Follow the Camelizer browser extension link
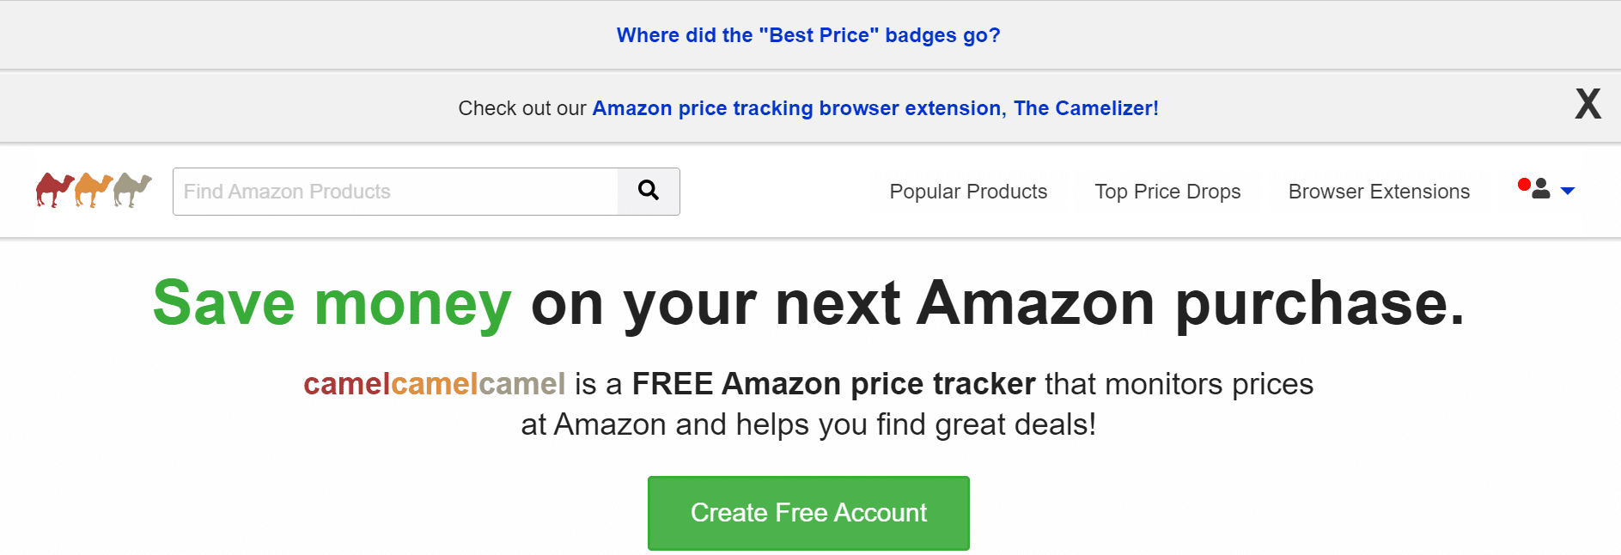This screenshot has width=1621, height=555. (x=874, y=108)
